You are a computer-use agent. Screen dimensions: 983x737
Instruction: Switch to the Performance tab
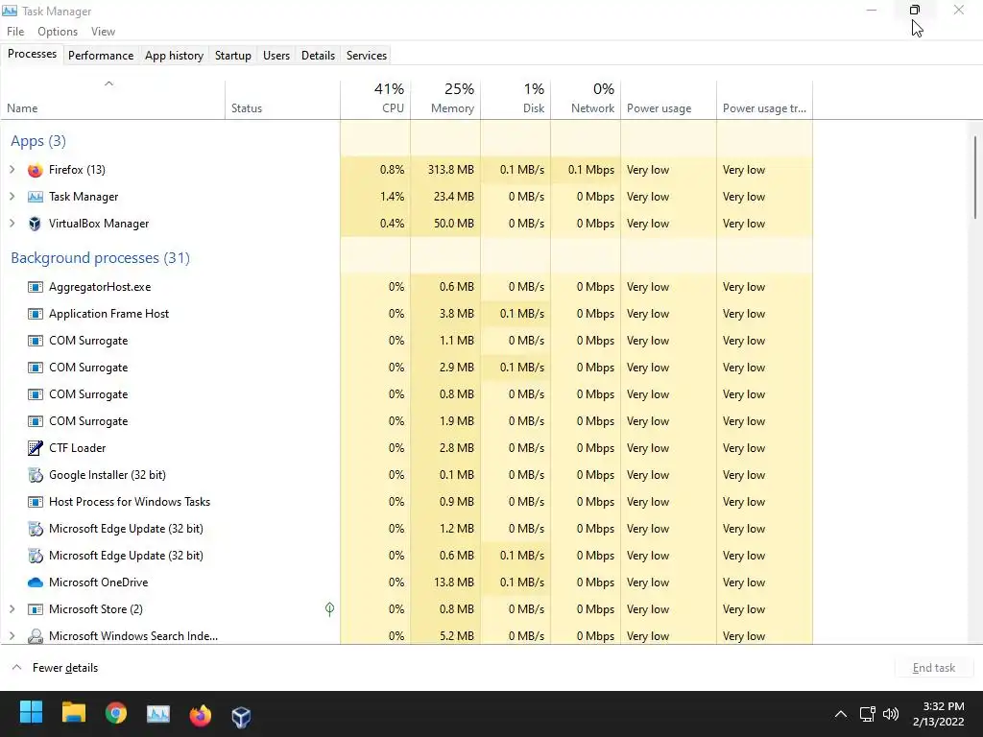click(101, 55)
